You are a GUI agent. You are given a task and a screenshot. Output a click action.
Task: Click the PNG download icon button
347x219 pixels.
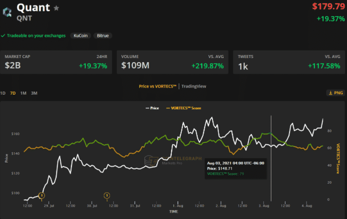[x=336, y=93]
